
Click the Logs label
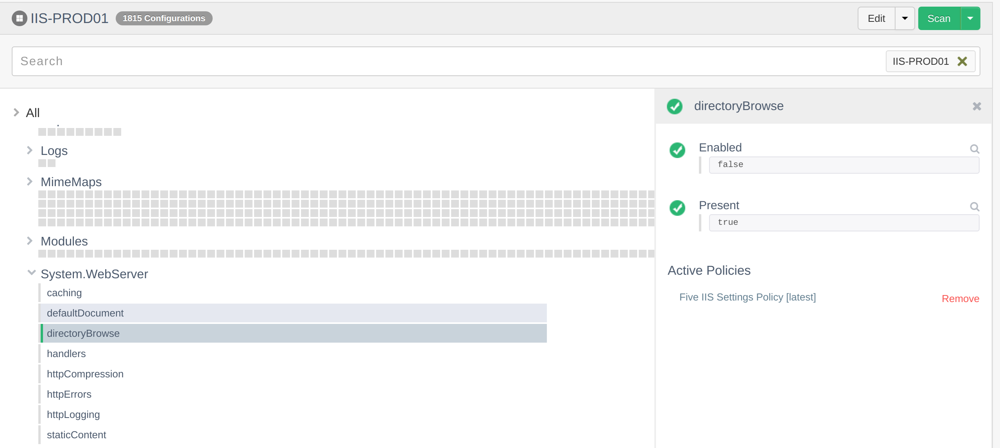point(54,151)
